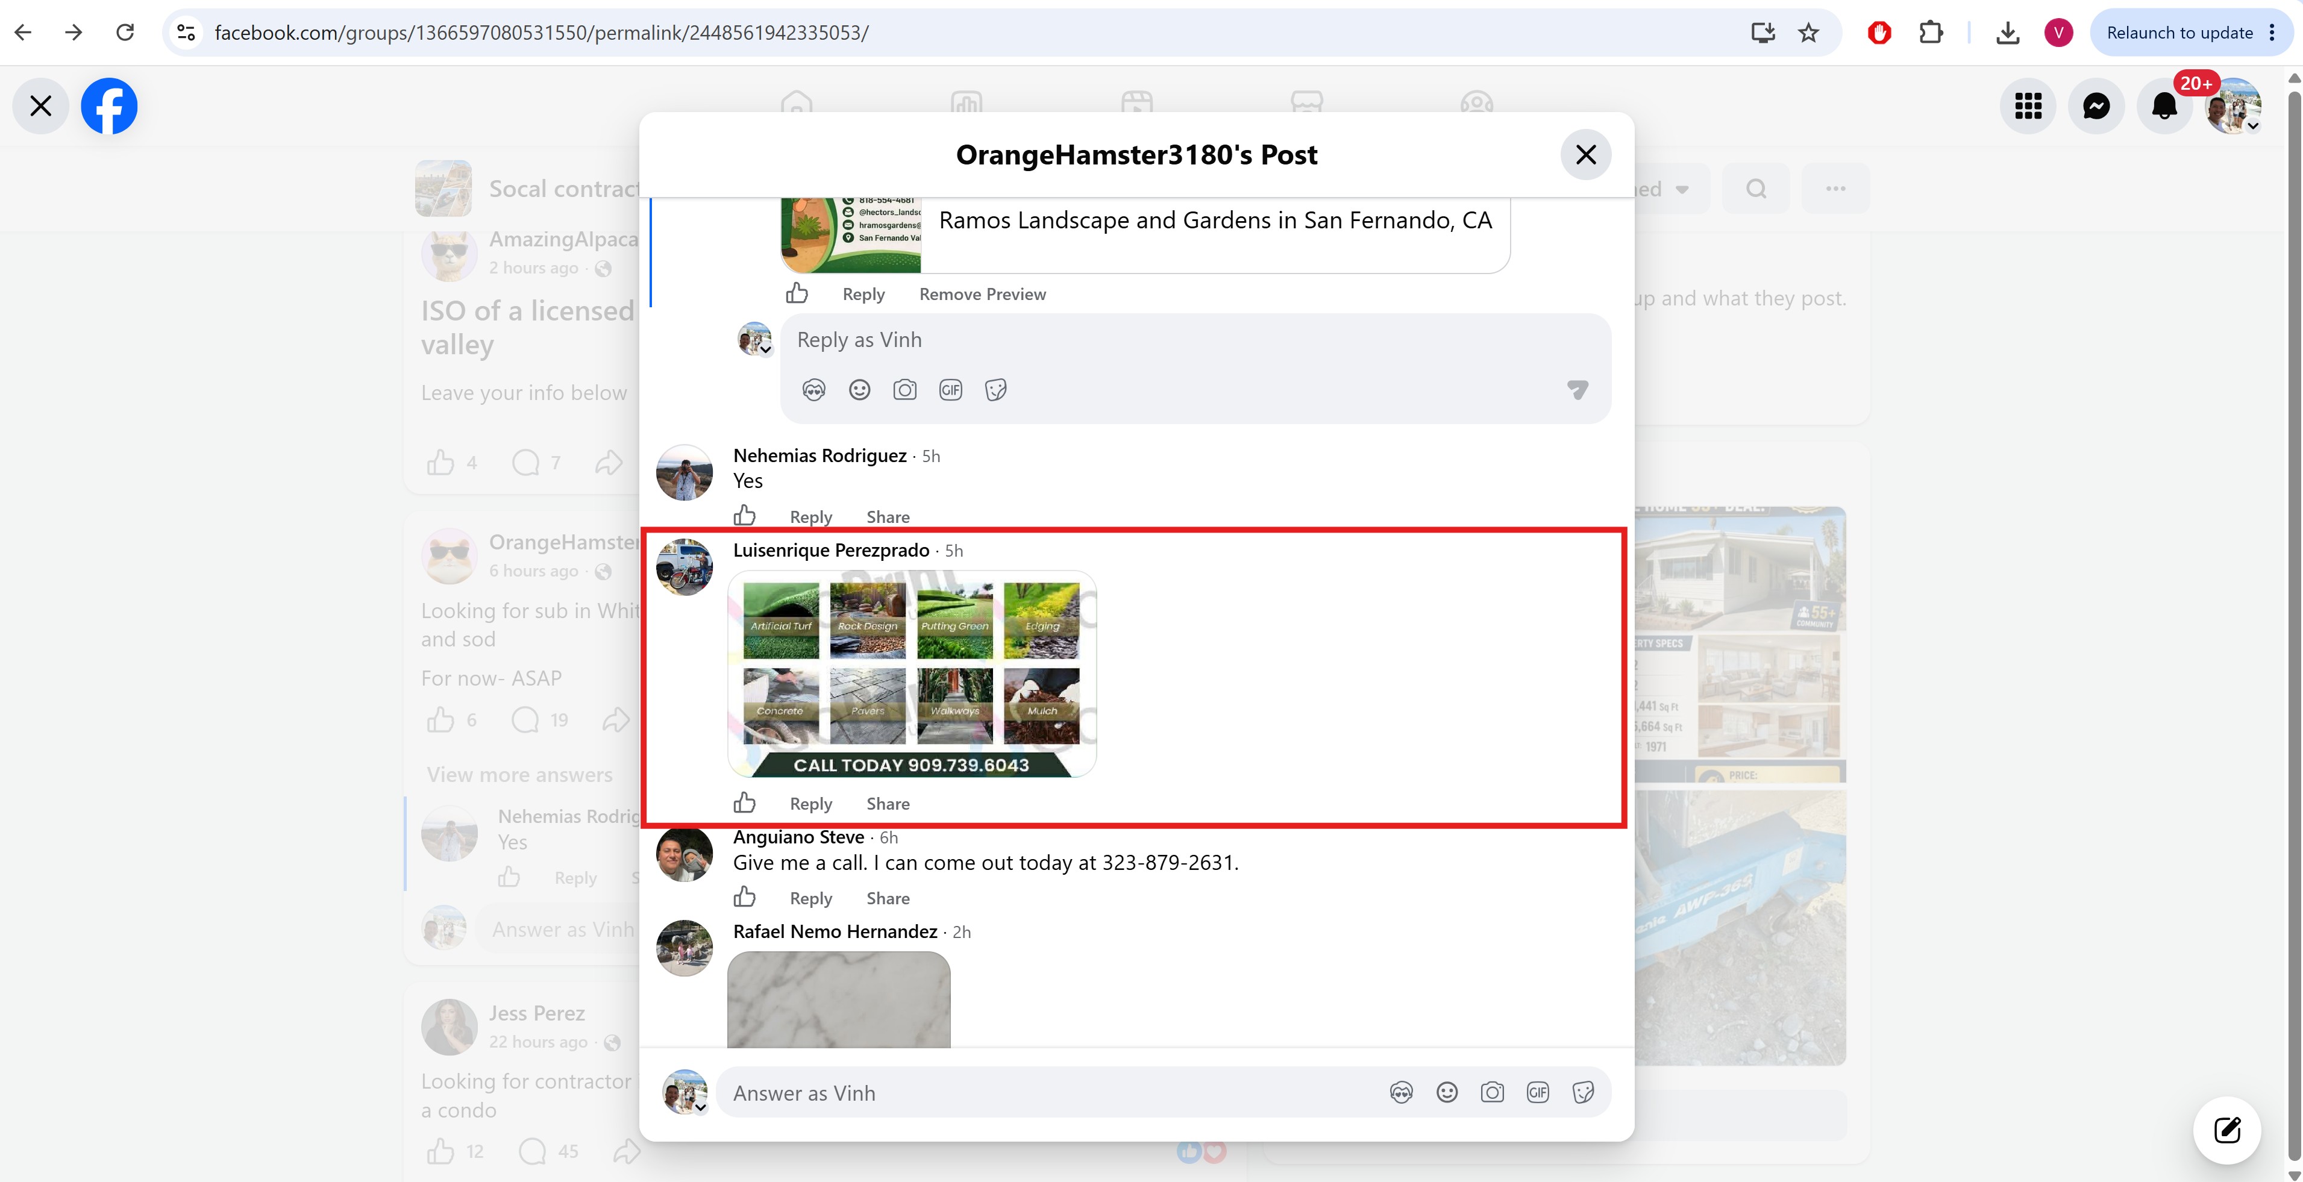Viewport: 2303px width, 1182px height.
Task: Open Rafael Nemo Hernandez's marble image
Action: (x=839, y=999)
